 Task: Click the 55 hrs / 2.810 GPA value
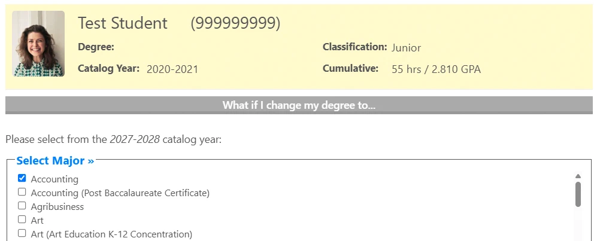pos(436,69)
